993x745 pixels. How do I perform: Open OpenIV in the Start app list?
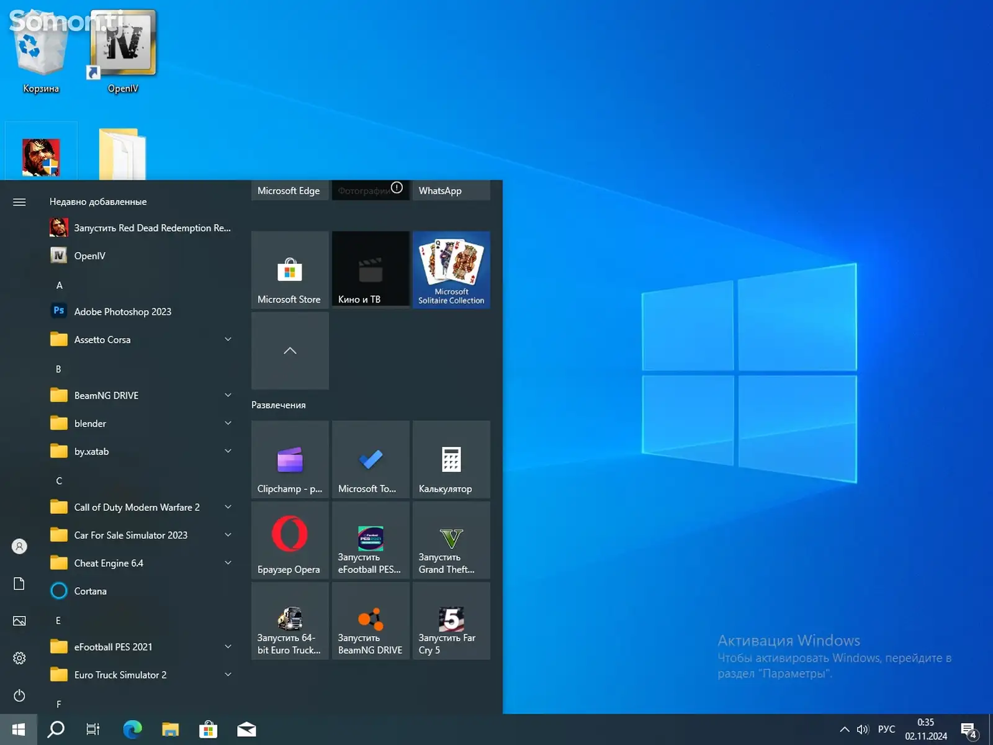(142, 256)
